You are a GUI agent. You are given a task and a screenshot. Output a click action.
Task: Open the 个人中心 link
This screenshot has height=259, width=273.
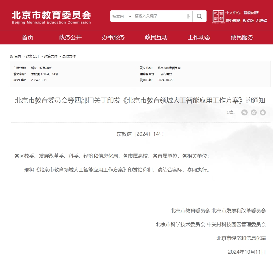pos(233,13)
